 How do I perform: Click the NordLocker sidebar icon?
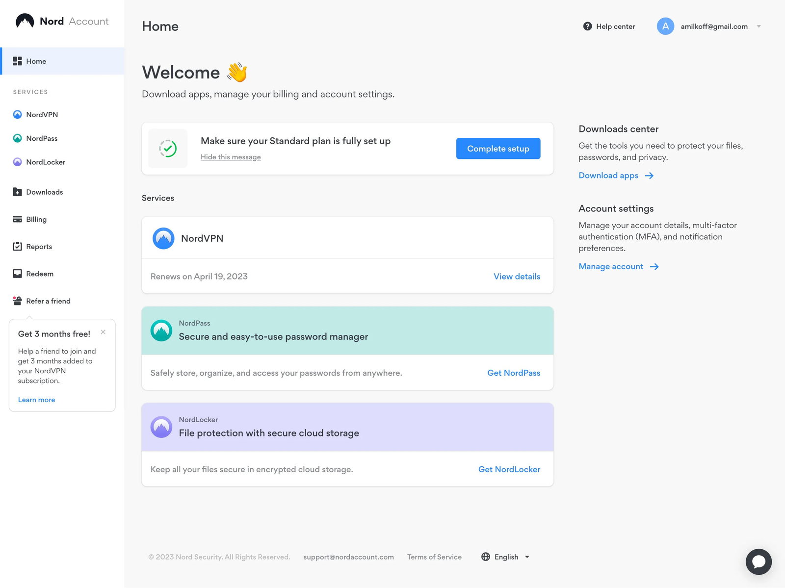[x=17, y=162]
